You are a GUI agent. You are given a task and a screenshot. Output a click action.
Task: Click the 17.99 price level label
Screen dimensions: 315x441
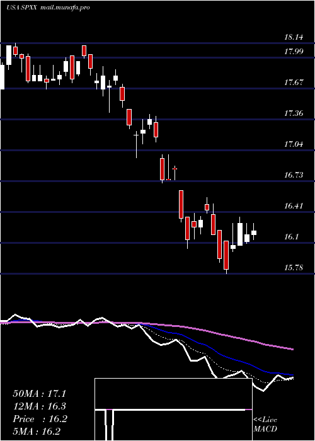[294, 52]
